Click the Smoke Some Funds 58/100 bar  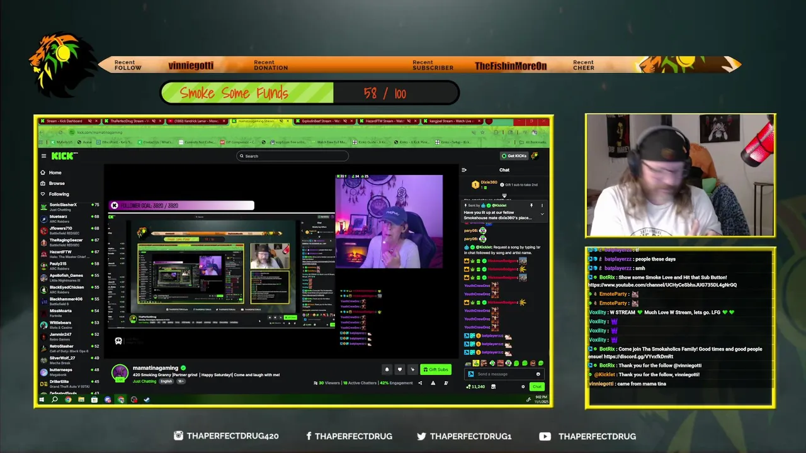(x=310, y=93)
